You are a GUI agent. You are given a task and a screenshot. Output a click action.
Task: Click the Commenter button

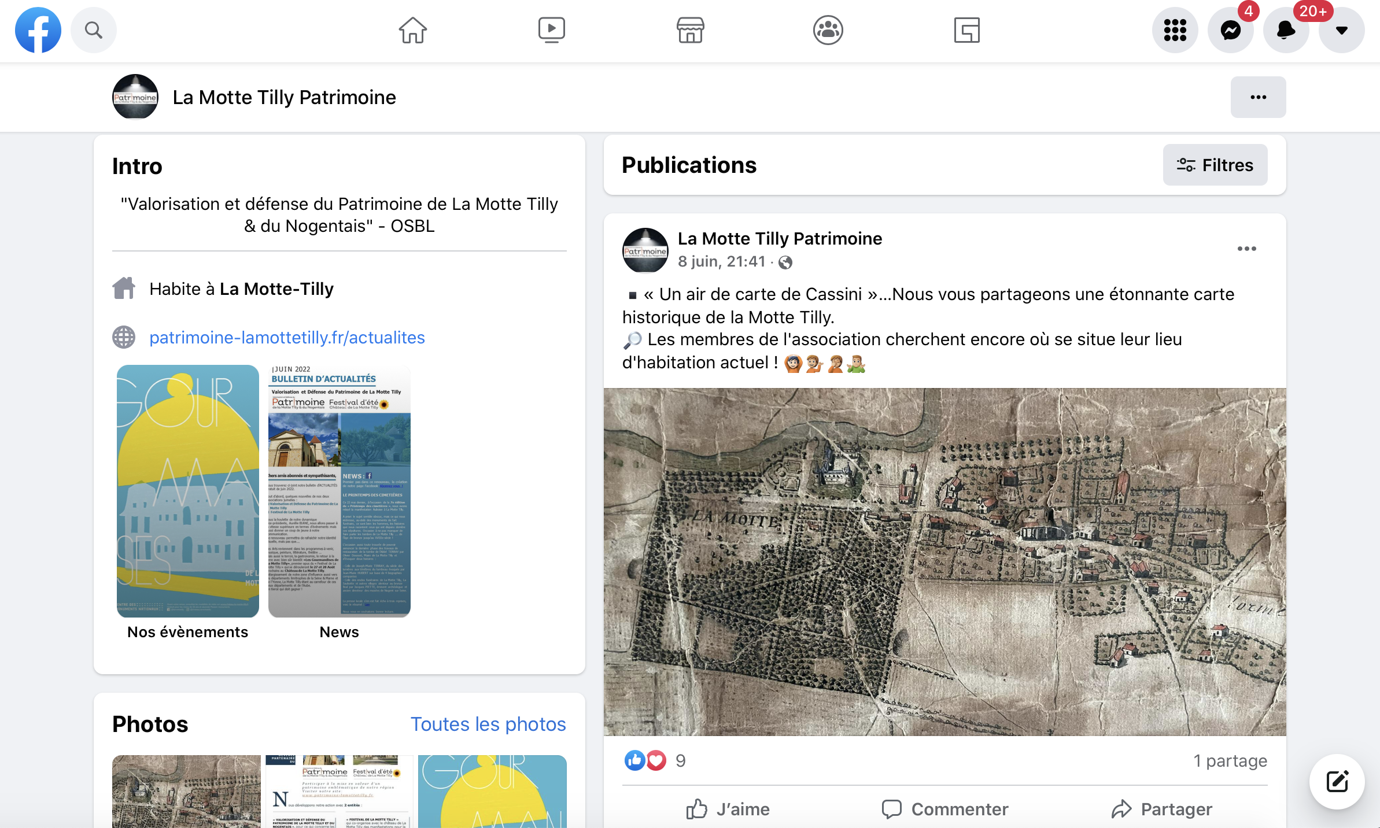[944, 808]
